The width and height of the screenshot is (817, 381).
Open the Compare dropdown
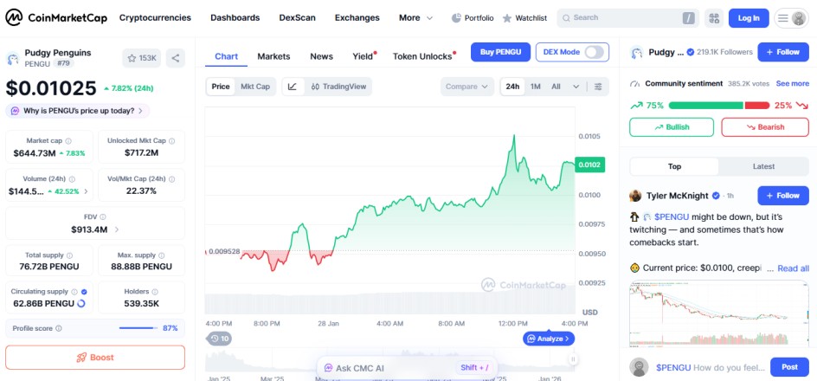pyautogui.click(x=466, y=87)
